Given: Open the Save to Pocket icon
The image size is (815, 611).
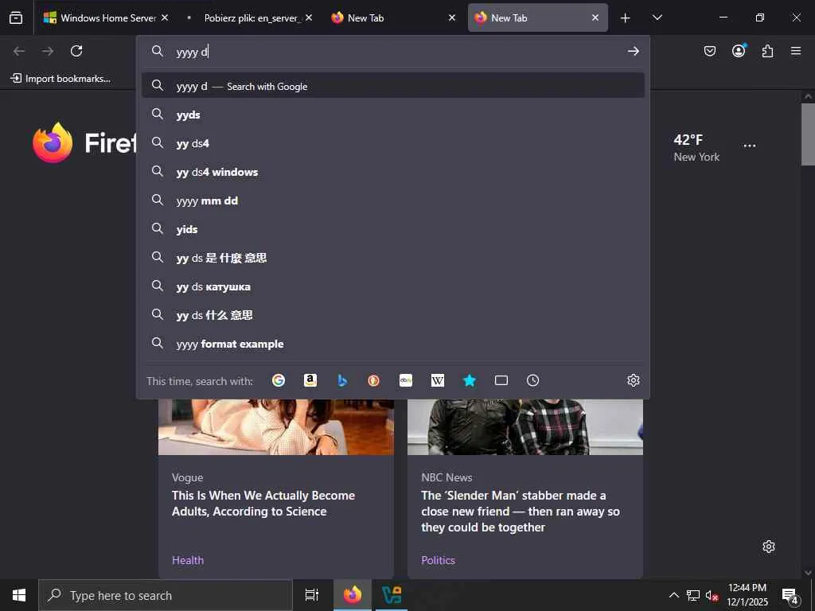Looking at the screenshot, I should (709, 51).
